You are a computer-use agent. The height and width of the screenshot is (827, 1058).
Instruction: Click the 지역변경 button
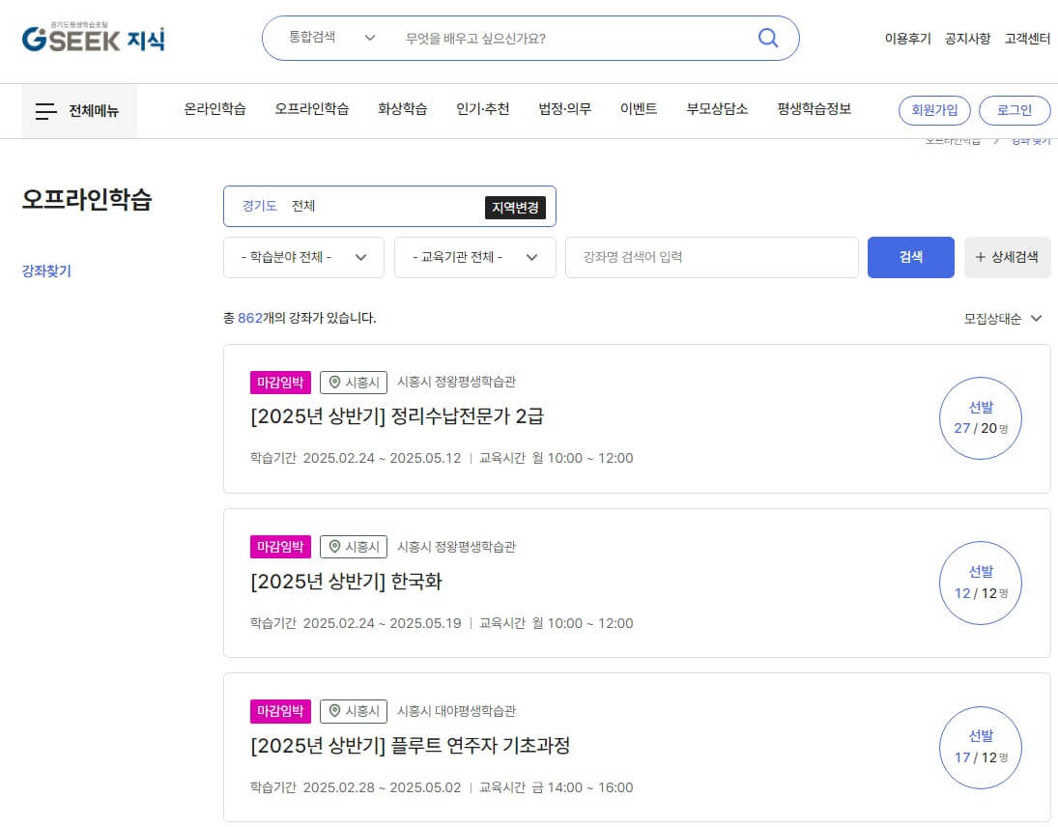point(516,206)
